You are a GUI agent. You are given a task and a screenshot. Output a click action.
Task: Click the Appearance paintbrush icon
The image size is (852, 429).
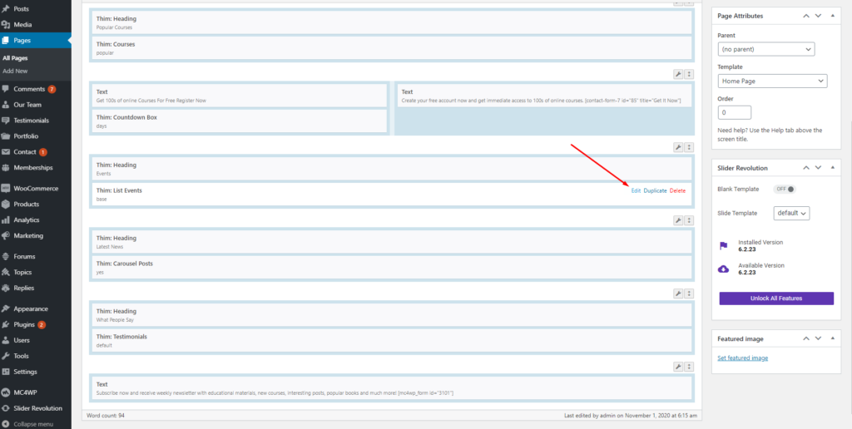6,308
